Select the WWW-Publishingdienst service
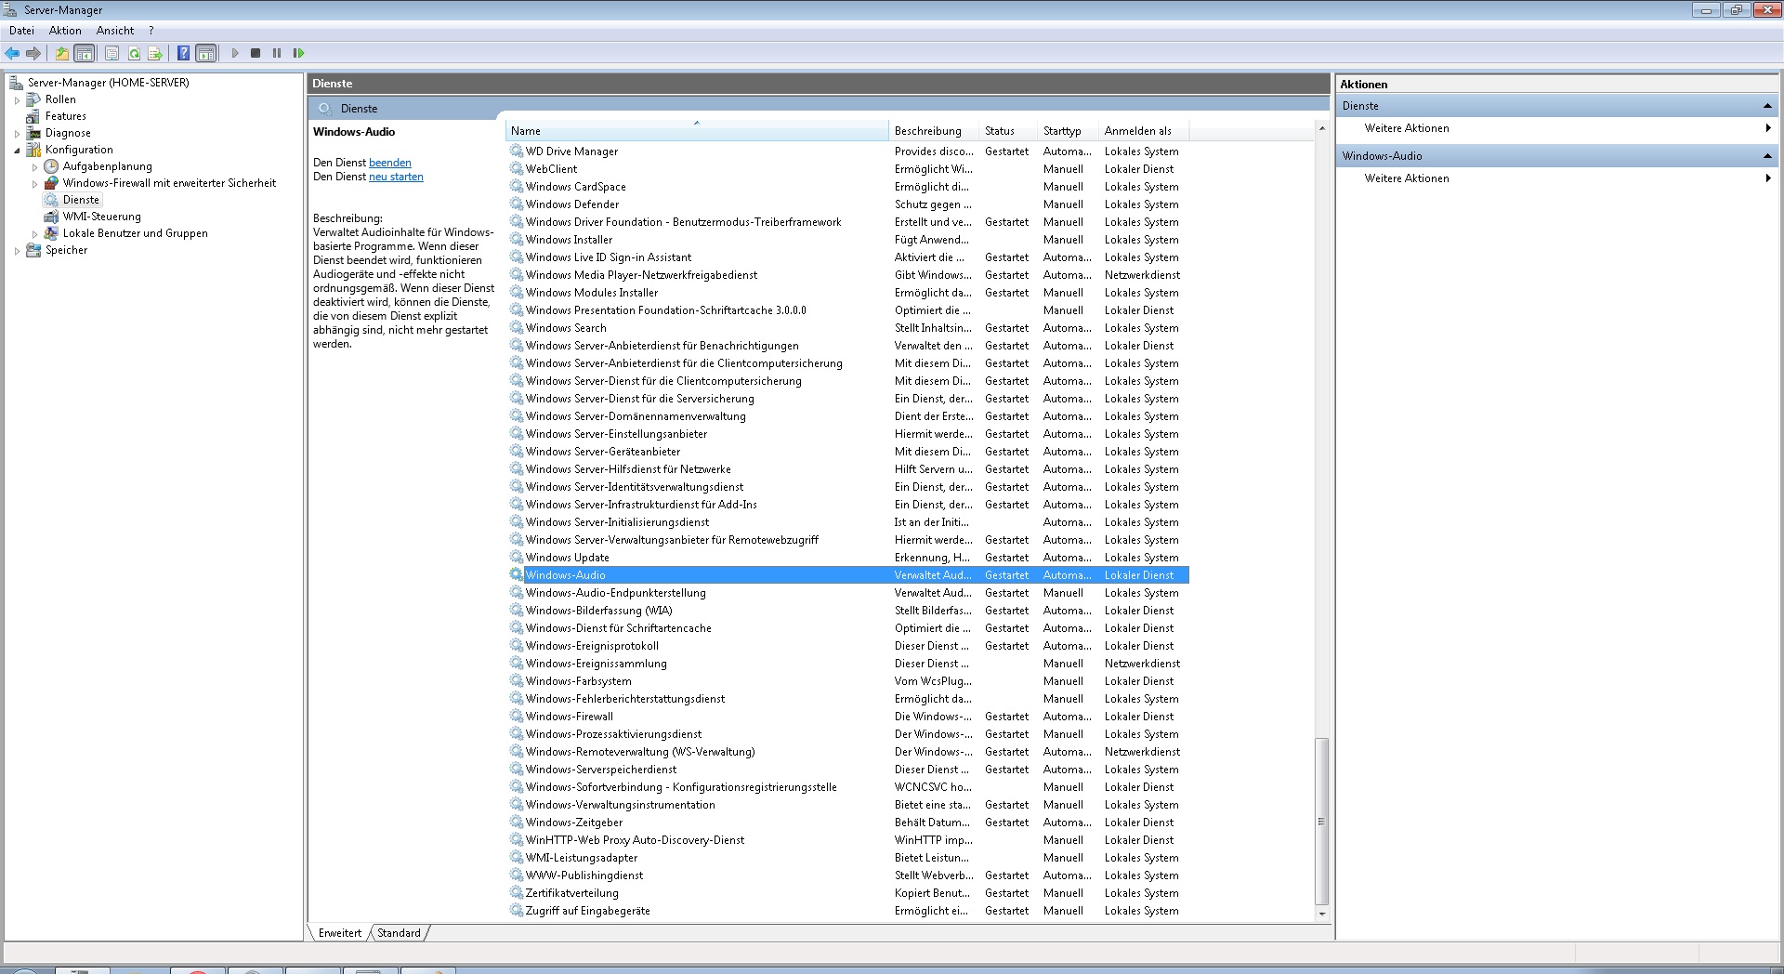The width and height of the screenshot is (1784, 974). 847,875
